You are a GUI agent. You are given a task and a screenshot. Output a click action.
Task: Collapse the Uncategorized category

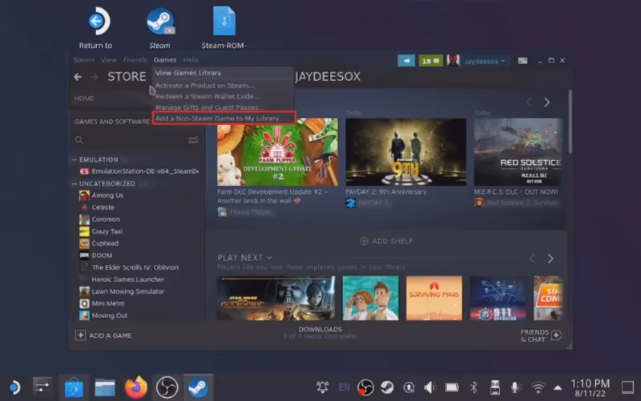[x=75, y=184]
